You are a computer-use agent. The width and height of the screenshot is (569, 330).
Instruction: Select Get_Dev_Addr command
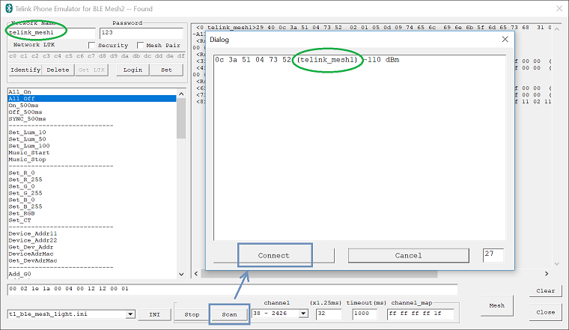(x=92, y=247)
